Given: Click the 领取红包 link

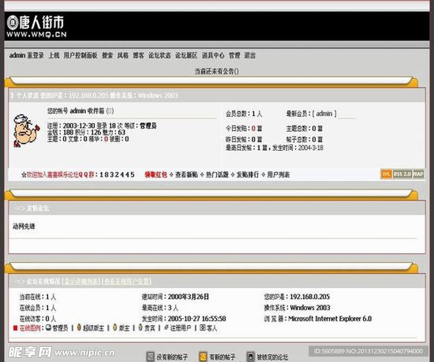Looking at the screenshot, I should (156, 175).
